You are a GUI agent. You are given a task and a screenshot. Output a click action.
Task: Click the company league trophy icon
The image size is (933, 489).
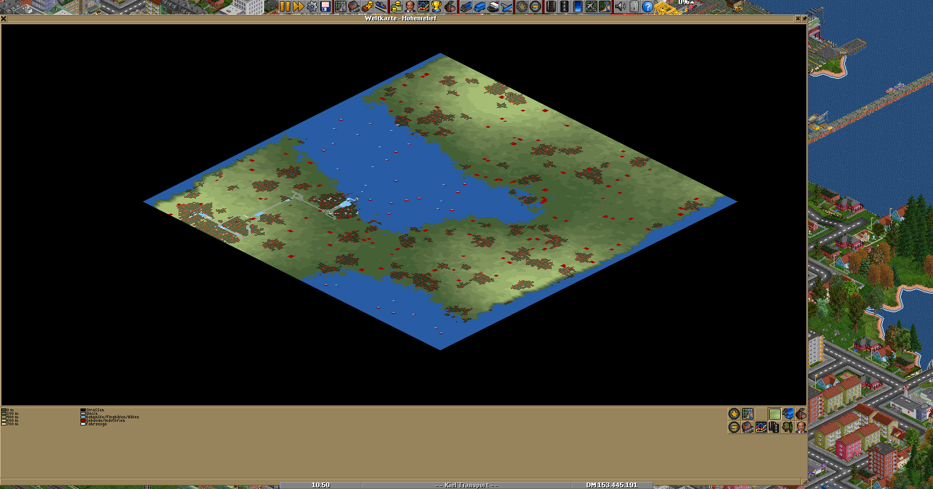(x=436, y=6)
